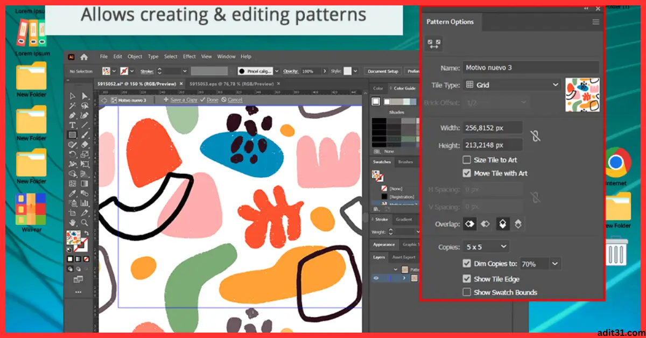This screenshot has height=338, width=646.
Task: Open Edit Toolbar three dots
Action: click(79, 292)
